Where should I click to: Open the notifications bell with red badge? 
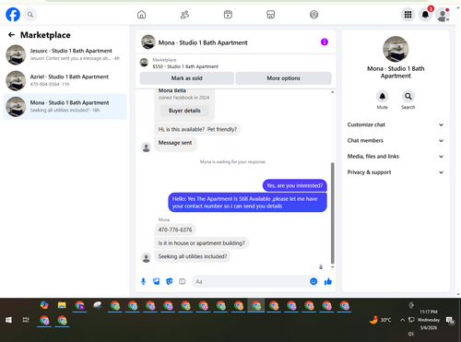point(425,15)
